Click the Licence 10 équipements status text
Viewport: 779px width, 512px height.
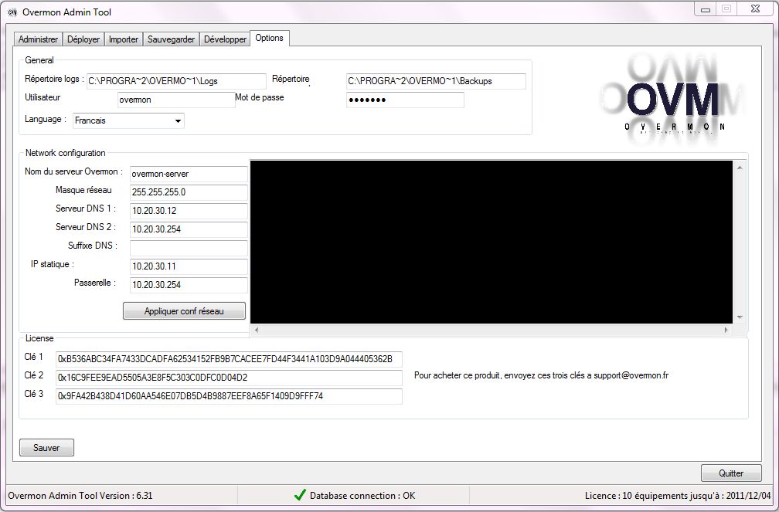tap(678, 496)
